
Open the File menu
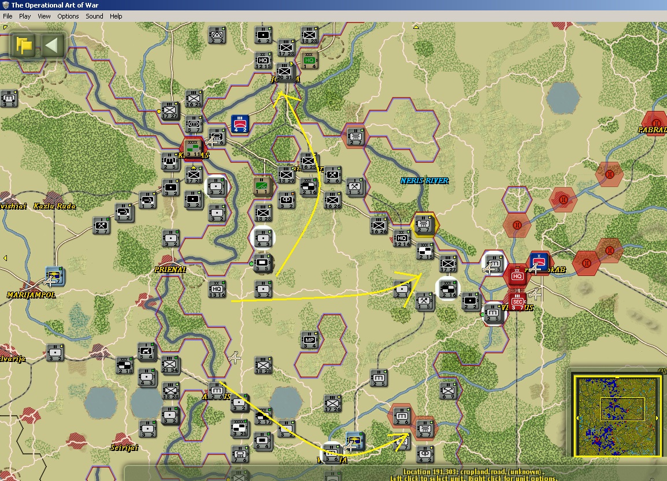(x=8, y=16)
